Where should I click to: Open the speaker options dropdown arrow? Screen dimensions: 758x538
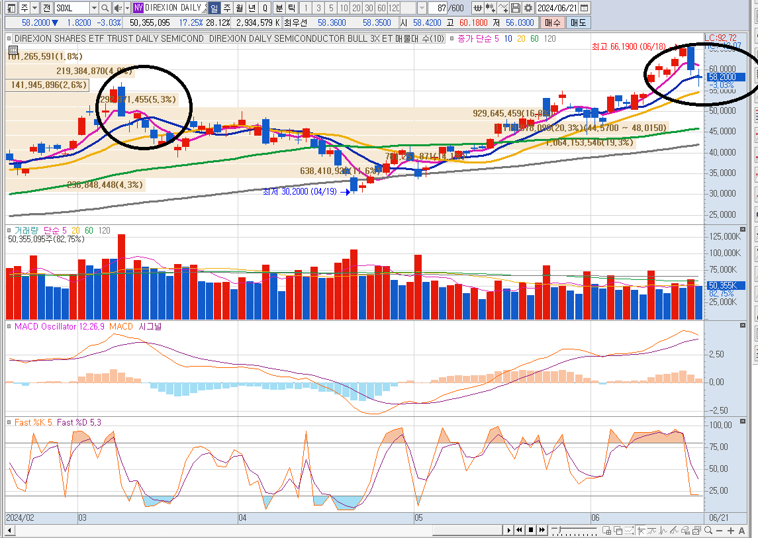pyautogui.click(x=128, y=8)
